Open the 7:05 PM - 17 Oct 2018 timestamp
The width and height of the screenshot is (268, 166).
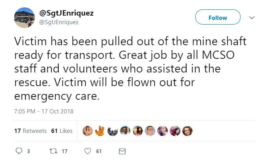tap(43, 111)
